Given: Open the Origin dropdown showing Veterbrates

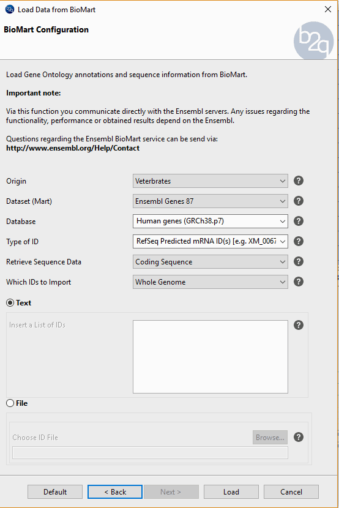Looking at the screenshot, I should [210, 181].
